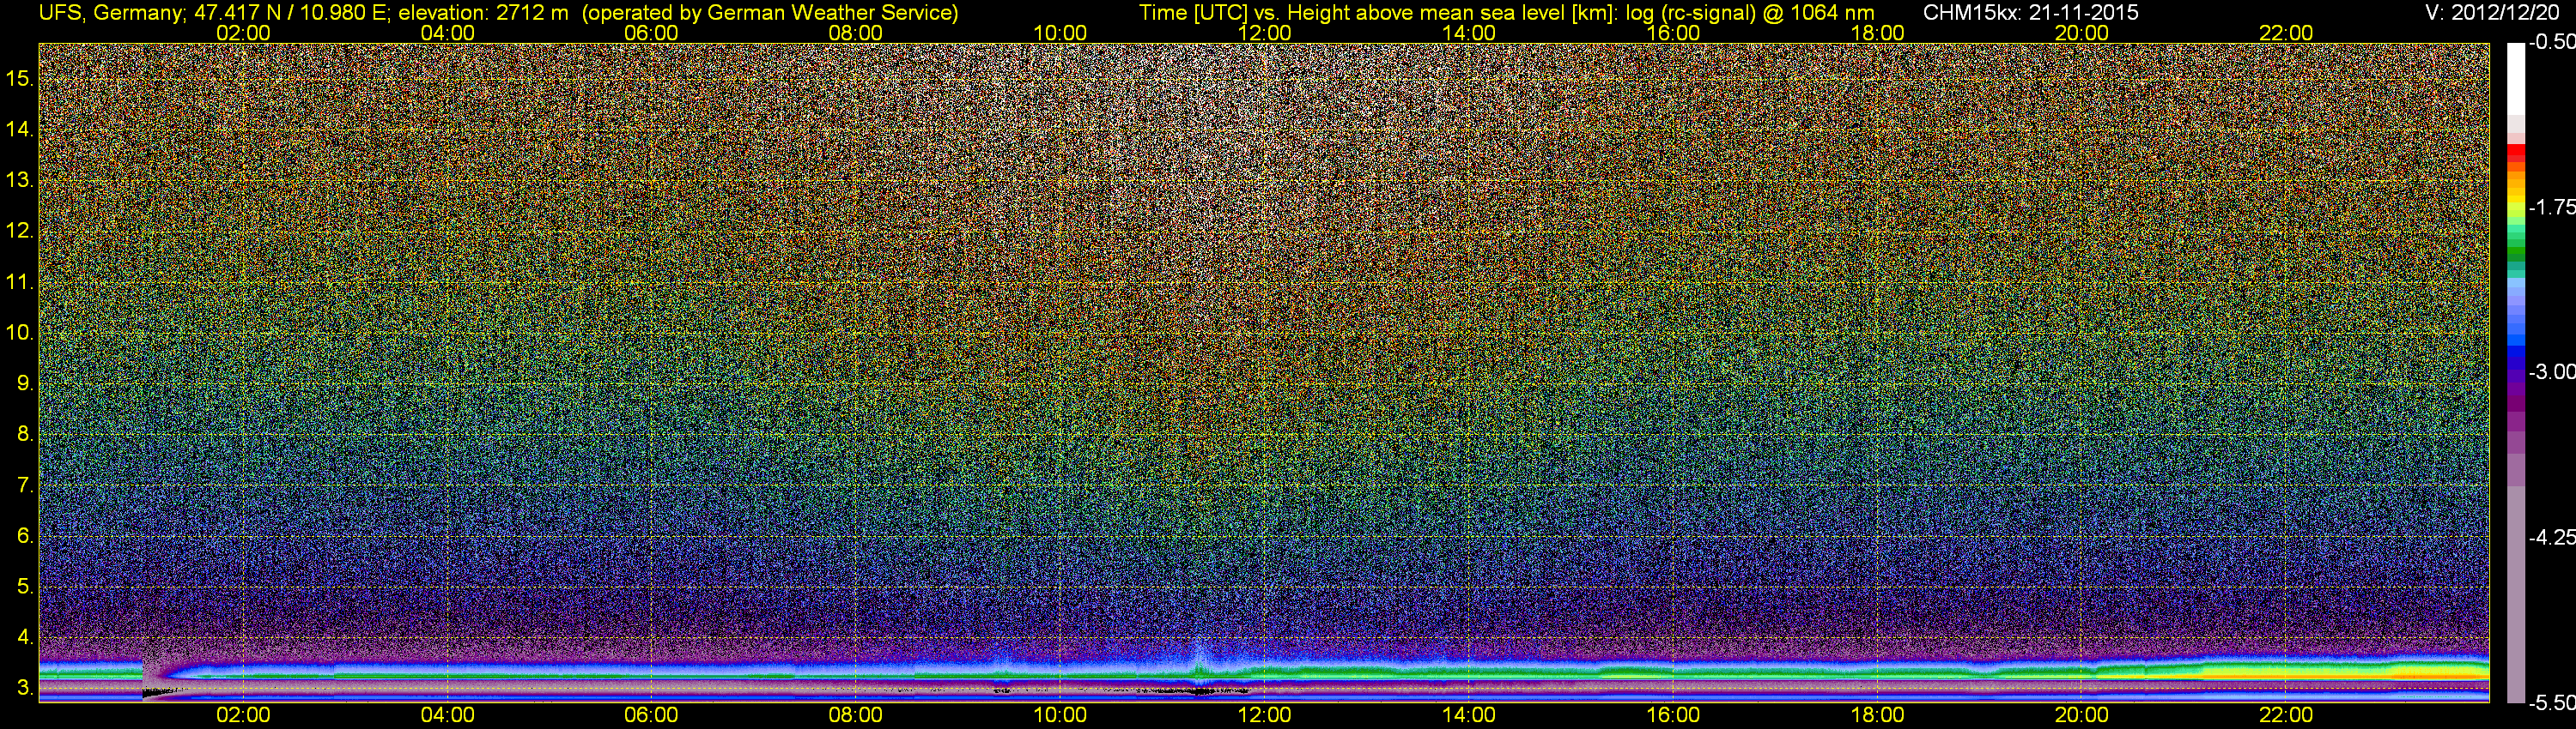Click the 22:00 label on the top time axis
Viewport: 2576px width, 729px height.
[2286, 33]
